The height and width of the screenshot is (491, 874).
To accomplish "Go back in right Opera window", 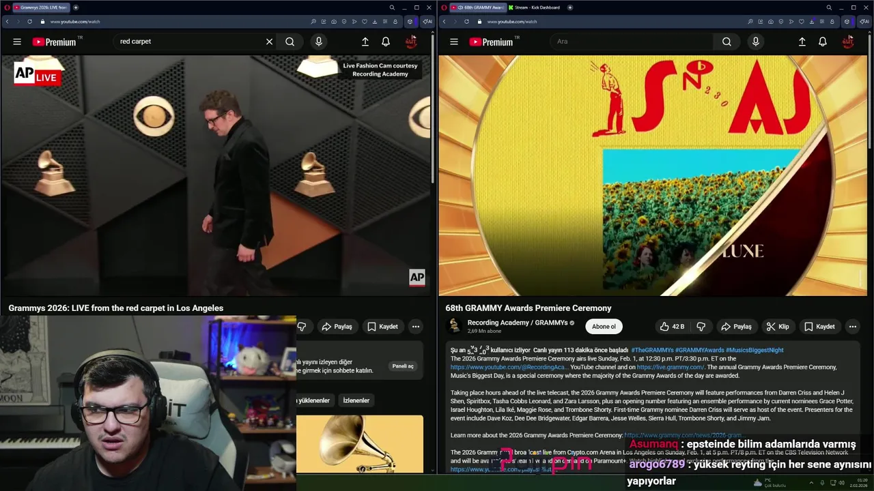I will (x=444, y=21).
